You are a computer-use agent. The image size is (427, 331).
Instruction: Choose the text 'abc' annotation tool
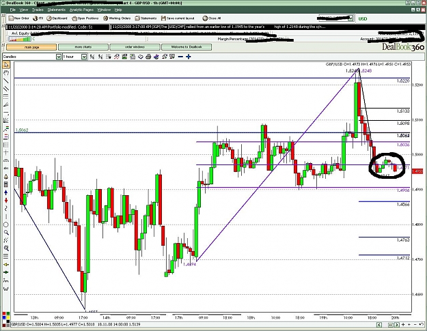6,169
